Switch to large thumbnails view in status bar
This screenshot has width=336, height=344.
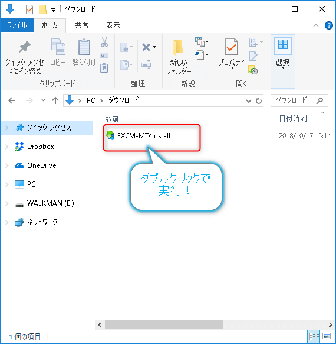(x=327, y=336)
